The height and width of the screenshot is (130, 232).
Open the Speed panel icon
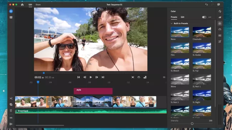[x=220, y=29]
